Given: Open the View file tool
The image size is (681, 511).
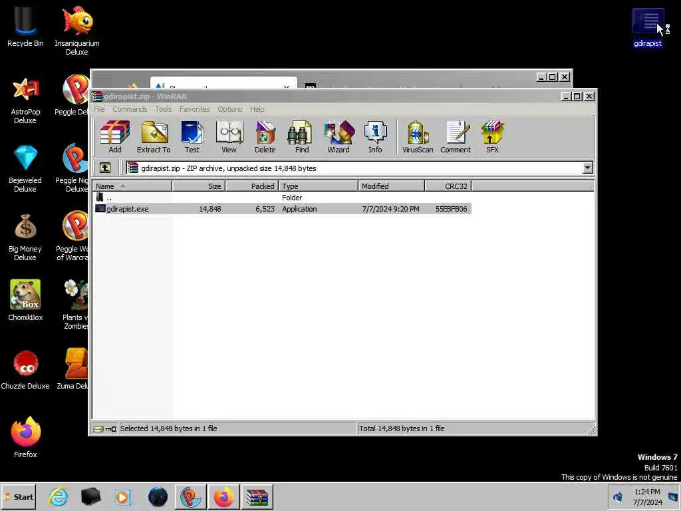Looking at the screenshot, I should click(x=229, y=137).
